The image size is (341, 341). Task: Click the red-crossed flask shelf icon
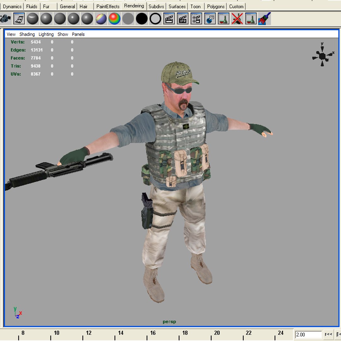(x=237, y=19)
